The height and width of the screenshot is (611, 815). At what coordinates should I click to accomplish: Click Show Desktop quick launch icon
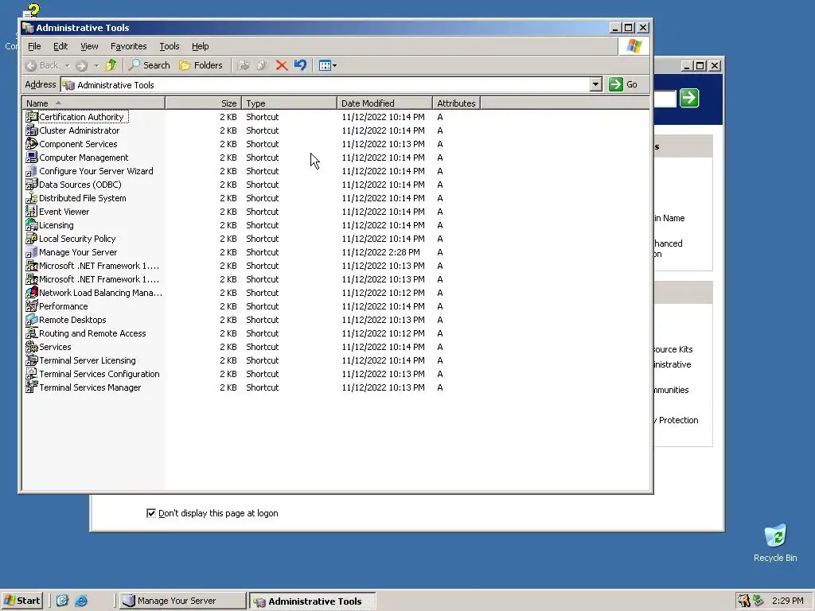pyautogui.click(x=62, y=601)
